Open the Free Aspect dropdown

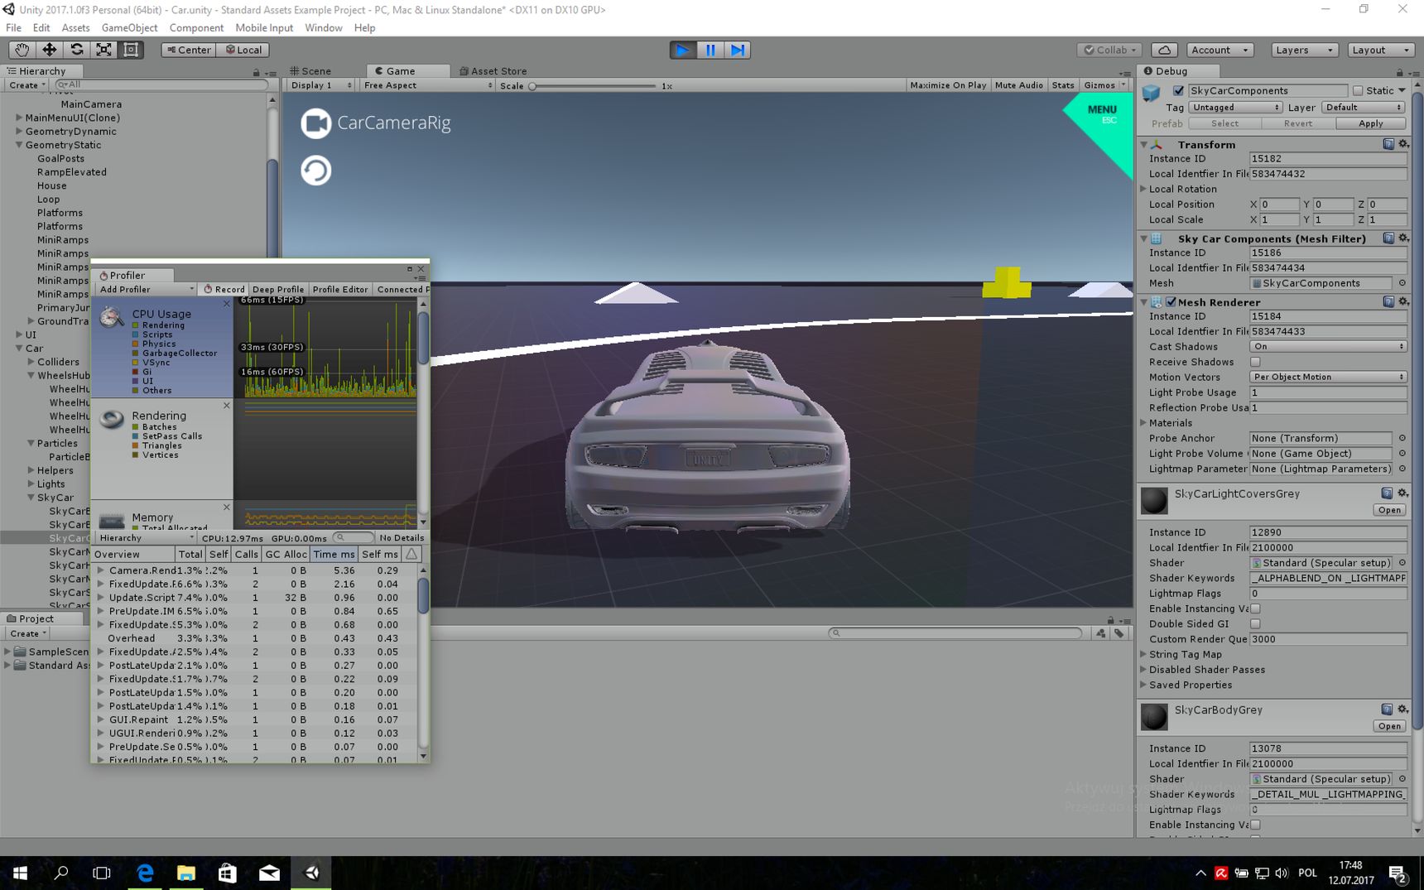click(427, 85)
